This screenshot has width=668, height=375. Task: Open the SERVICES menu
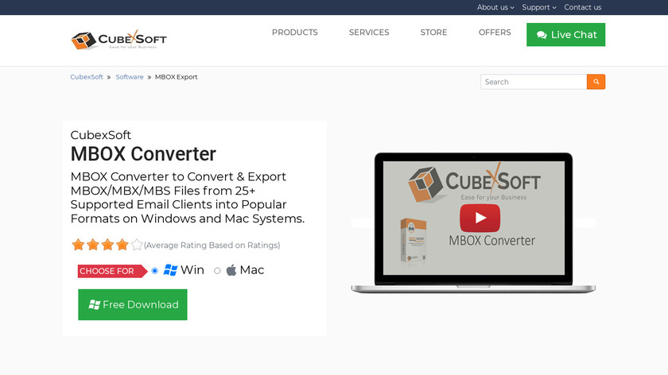(369, 33)
